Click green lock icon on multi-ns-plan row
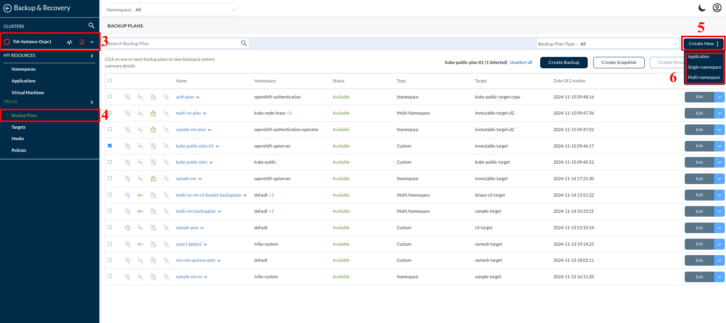The width and height of the screenshot is (726, 323). coord(153,113)
